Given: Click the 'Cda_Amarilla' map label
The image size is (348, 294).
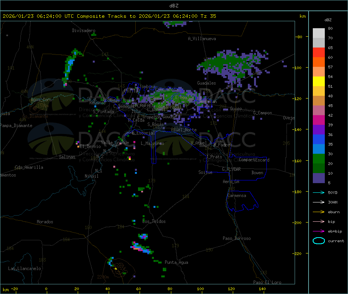Looking at the screenshot, I should pos(29,167).
